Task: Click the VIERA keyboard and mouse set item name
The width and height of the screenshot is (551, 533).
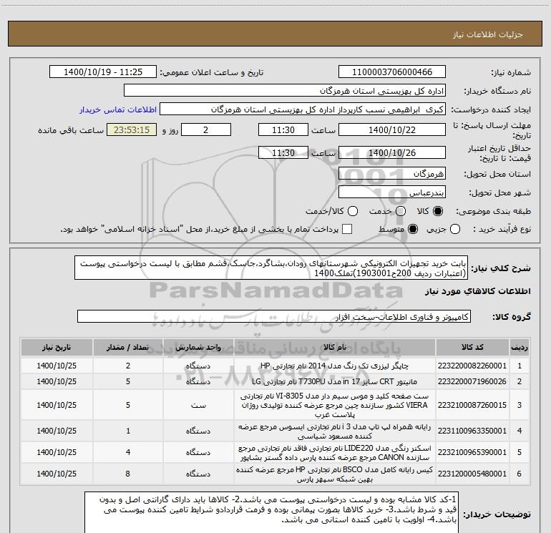Action: (335, 405)
